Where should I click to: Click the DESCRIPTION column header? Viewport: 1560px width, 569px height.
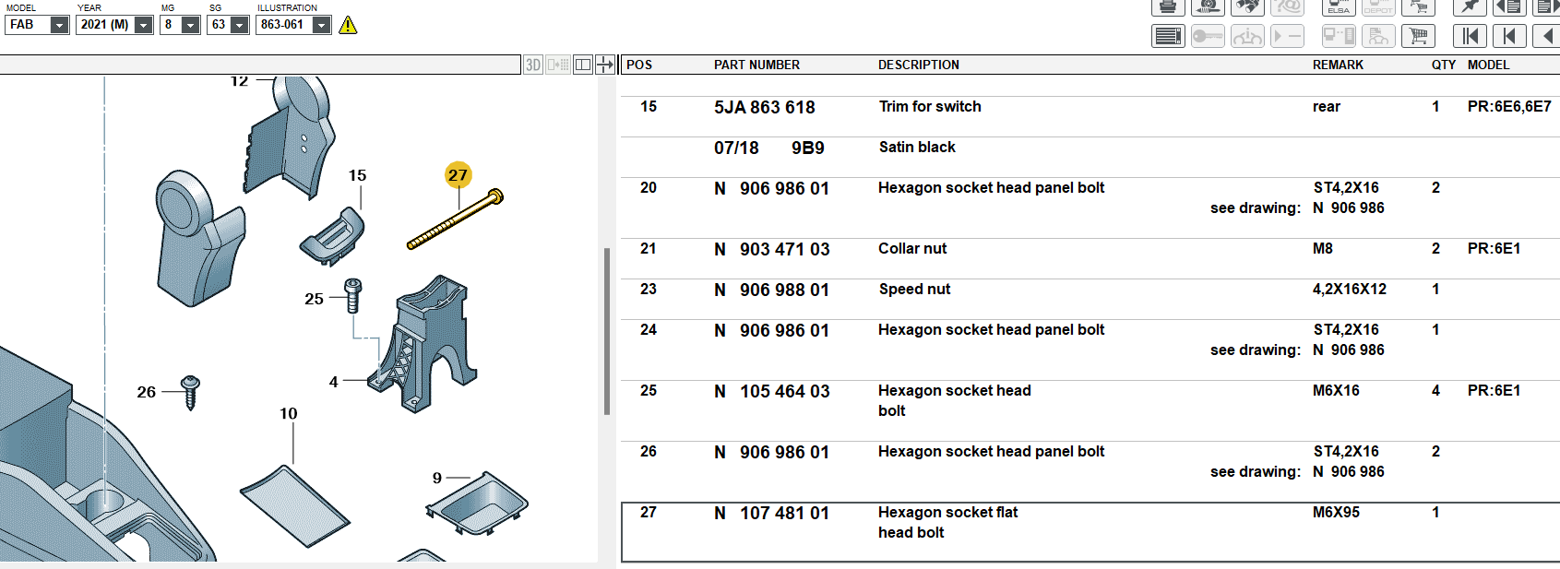click(919, 65)
